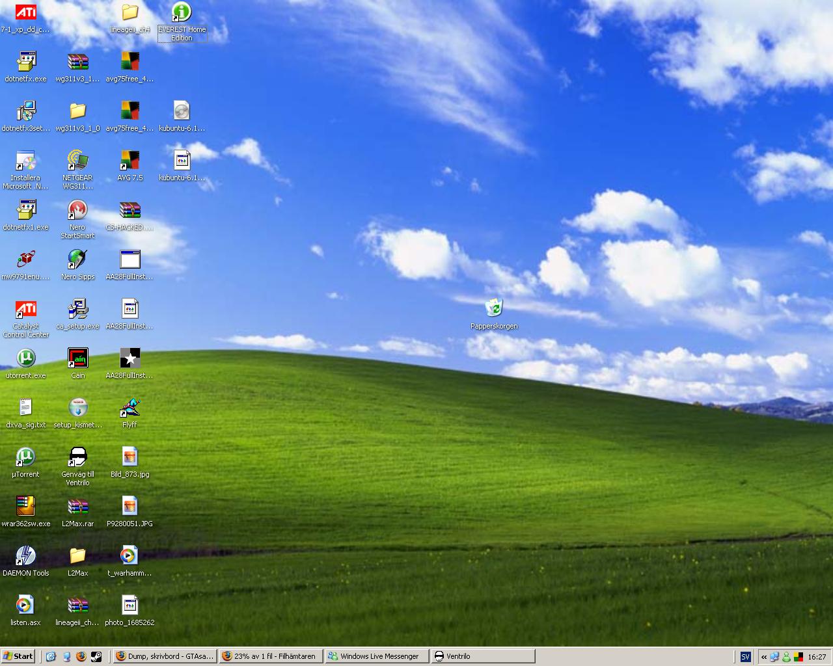Viewport: 833px width, 666px height.
Task: Switch to Windows Live Messenger taskbar button
Action: pyautogui.click(x=377, y=656)
